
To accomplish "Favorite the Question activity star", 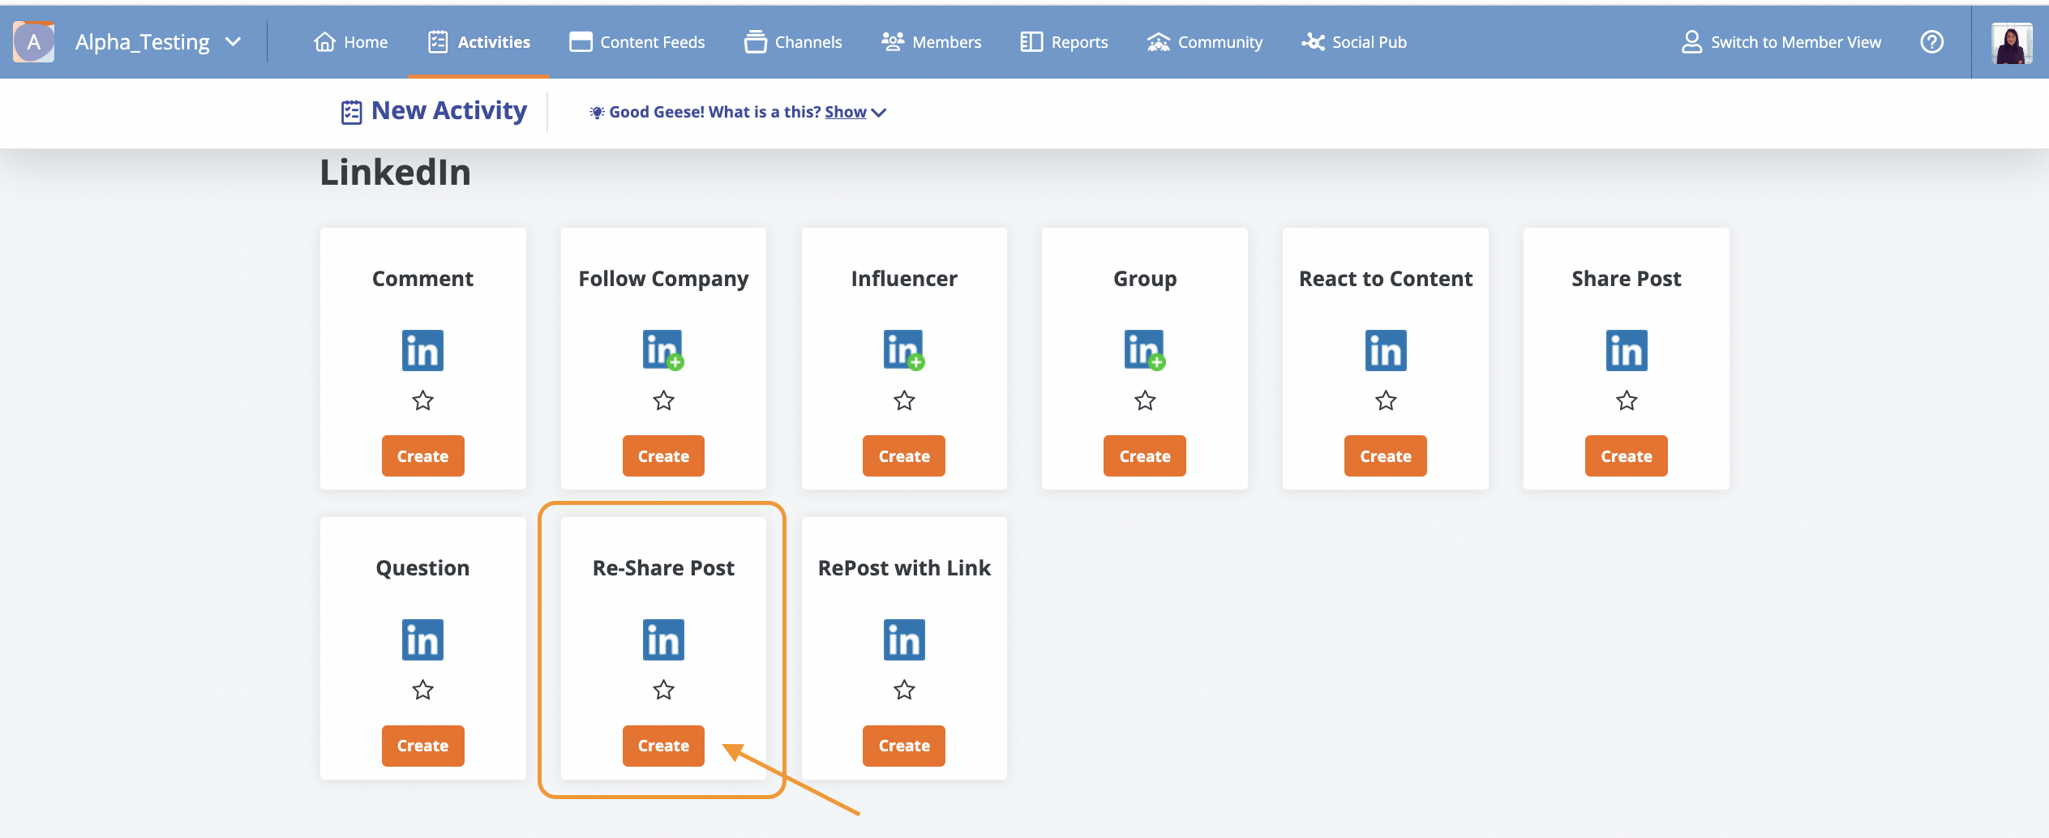I will tap(422, 690).
